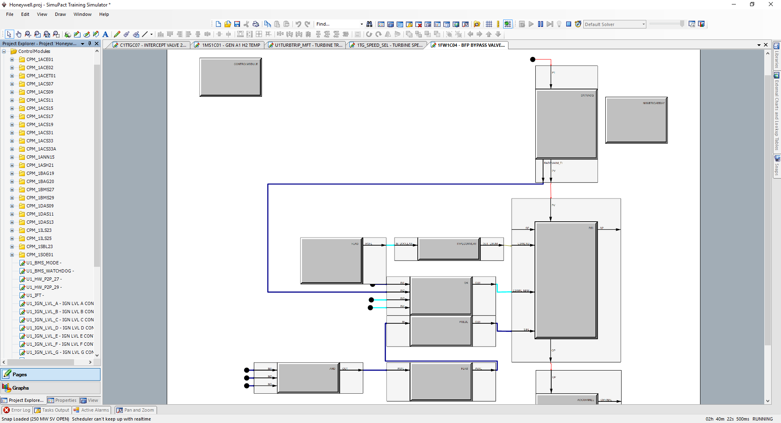Toggle pin on Project Explorer panel
This screenshot has height=423, width=781.
[x=89, y=44]
